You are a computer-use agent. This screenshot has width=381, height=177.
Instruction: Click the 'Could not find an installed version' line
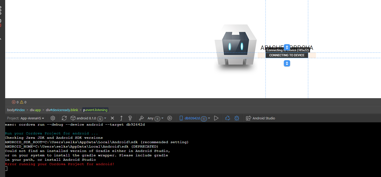pyautogui.click(x=88, y=151)
